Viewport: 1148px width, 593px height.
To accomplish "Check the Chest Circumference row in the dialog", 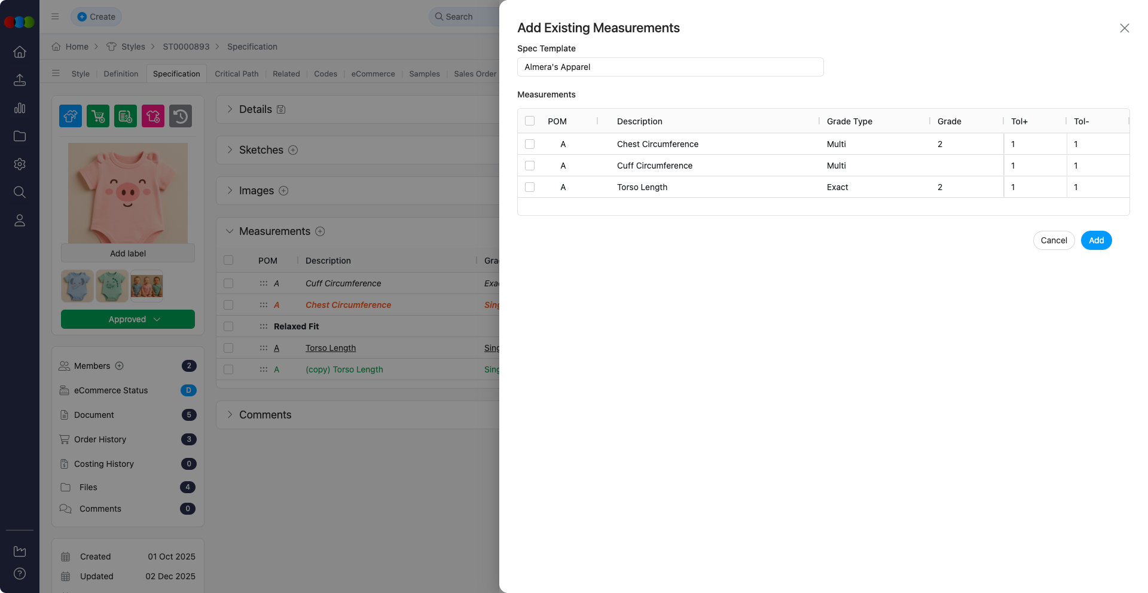I will coord(530,144).
